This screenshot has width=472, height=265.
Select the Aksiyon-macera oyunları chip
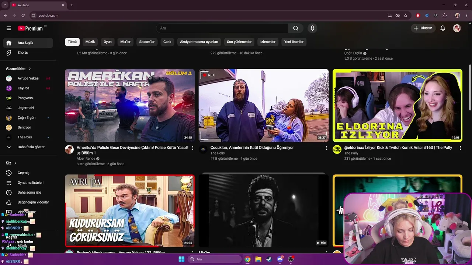point(199,42)
